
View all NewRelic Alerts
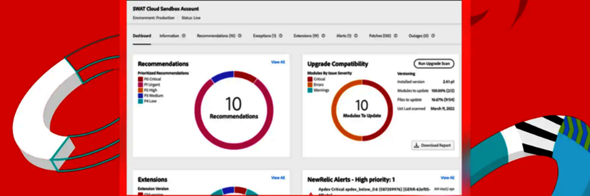point(447,178)
